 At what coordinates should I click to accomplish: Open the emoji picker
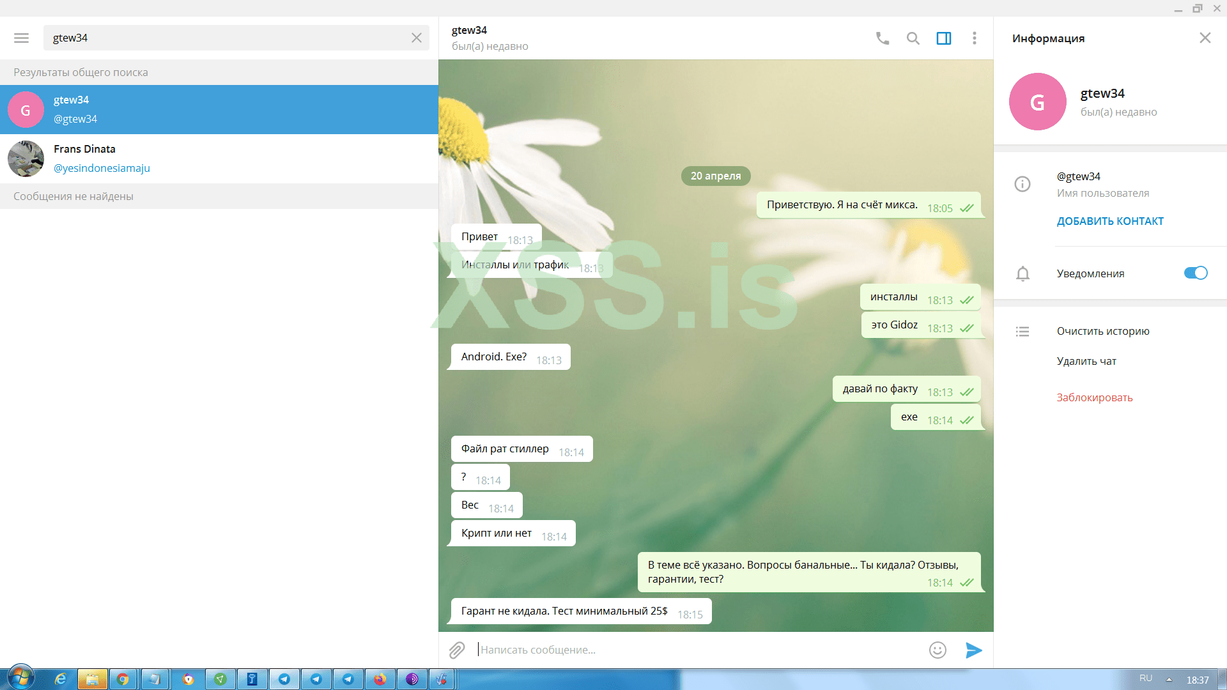point(937,650)
